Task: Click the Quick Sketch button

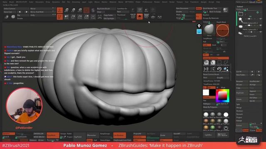Action: pos(222,135)
